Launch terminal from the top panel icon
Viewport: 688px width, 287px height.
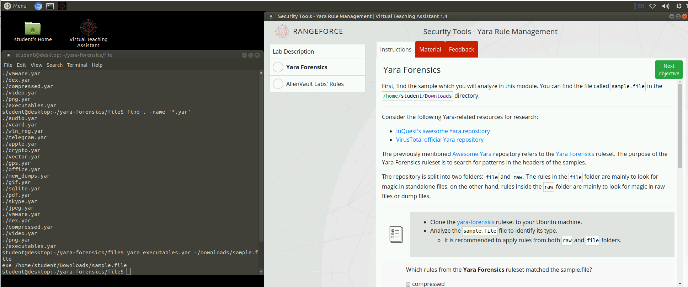point(50,6)
